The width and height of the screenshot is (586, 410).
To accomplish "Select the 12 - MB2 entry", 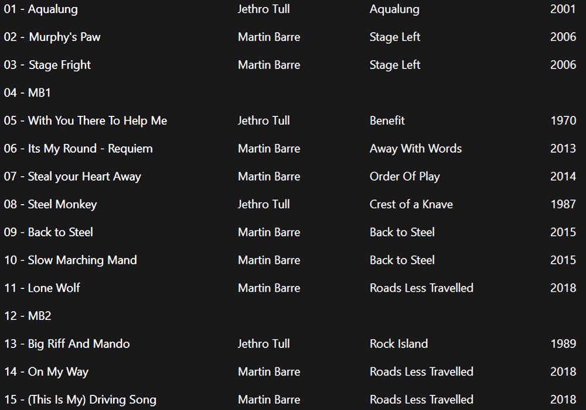I will click(x=28, y=316).
